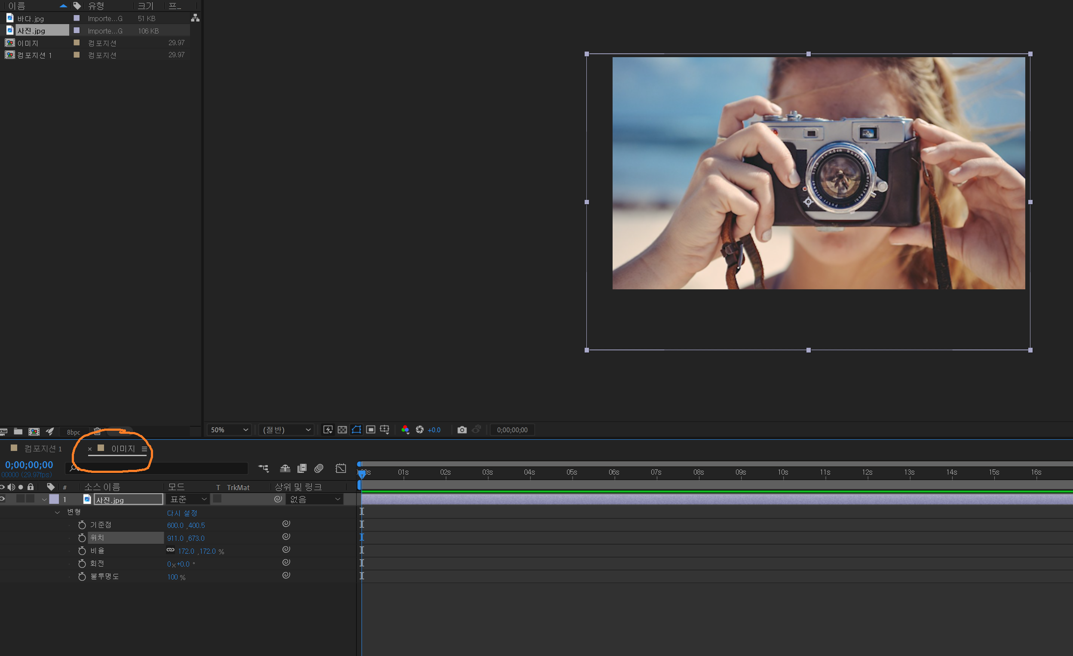Click the composition mini-flowchart icon
The image size is (1073, 656).
[264, 468]
